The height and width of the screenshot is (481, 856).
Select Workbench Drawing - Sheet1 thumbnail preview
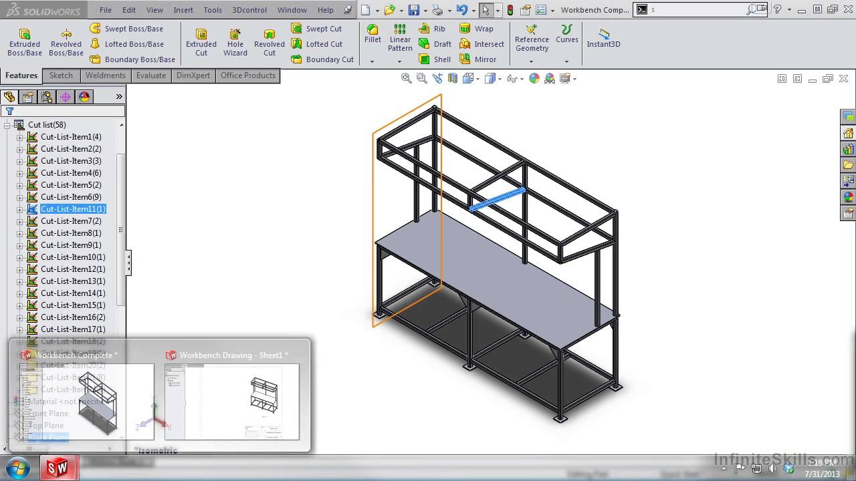tap(232, 401)
